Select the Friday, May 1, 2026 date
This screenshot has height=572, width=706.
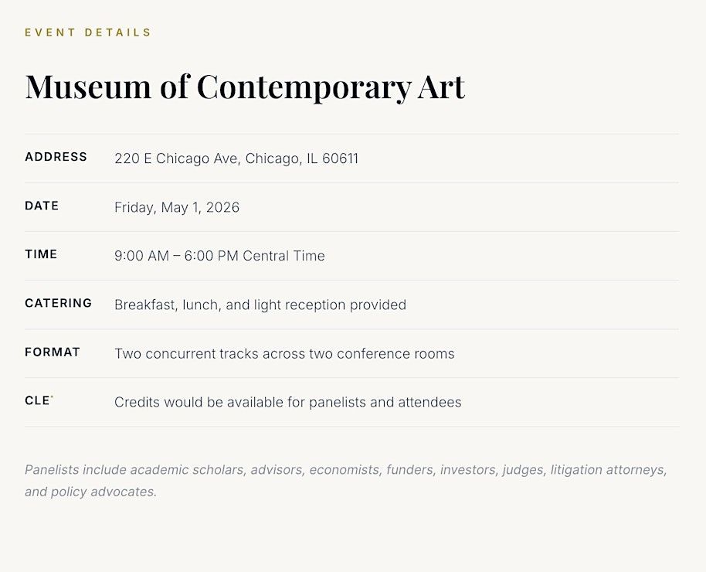click(x=177, y=207)
